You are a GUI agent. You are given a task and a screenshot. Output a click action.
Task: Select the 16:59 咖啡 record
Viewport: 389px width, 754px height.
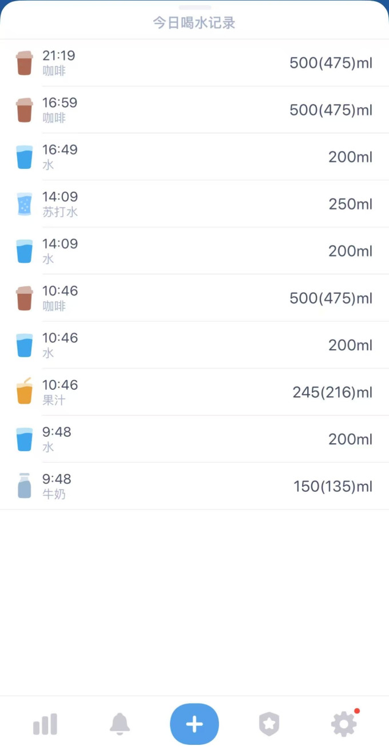coord(194,110)
